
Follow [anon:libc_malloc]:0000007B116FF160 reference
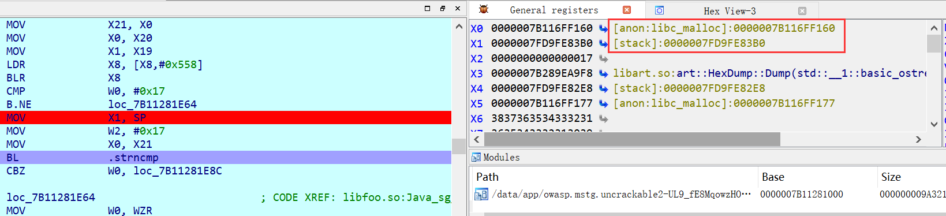coord(724,28)
